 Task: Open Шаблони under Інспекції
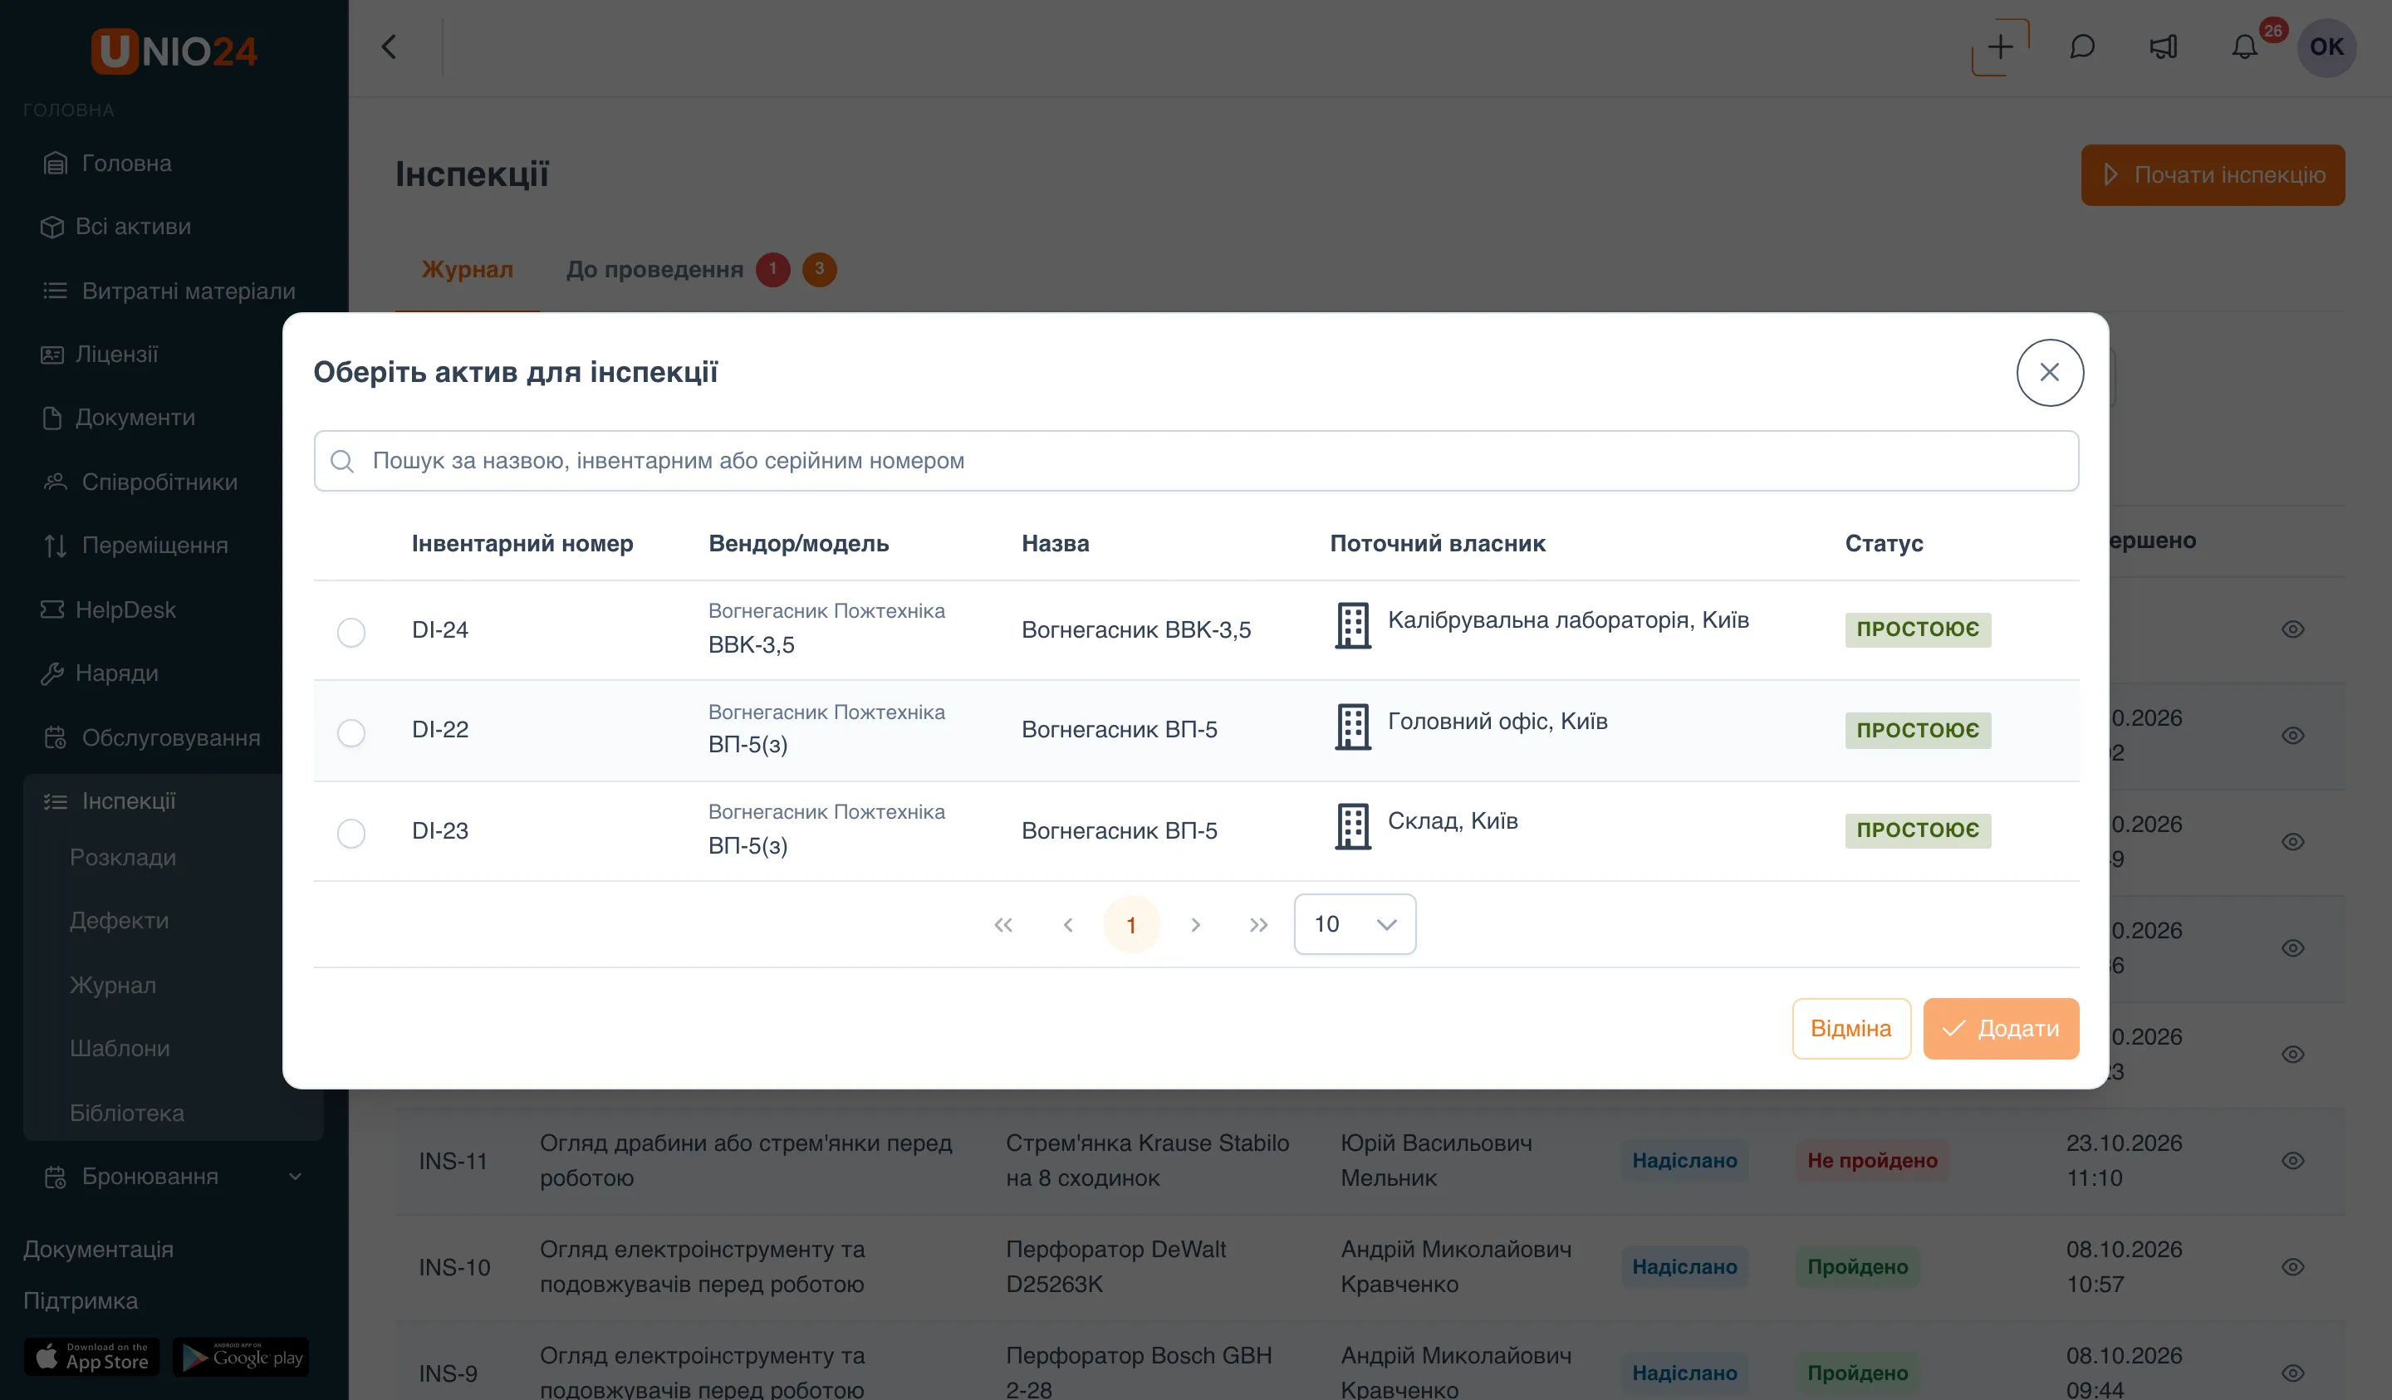point(120,1049)
